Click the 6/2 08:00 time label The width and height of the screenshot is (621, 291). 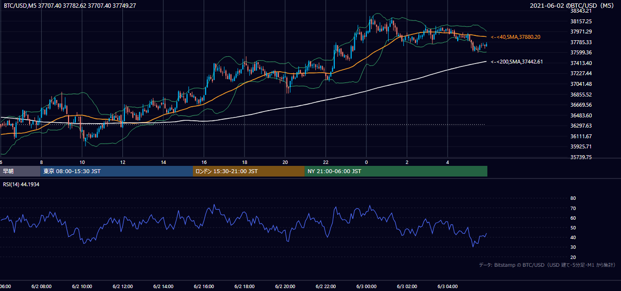pyautogui.click(x=41, y=287)
